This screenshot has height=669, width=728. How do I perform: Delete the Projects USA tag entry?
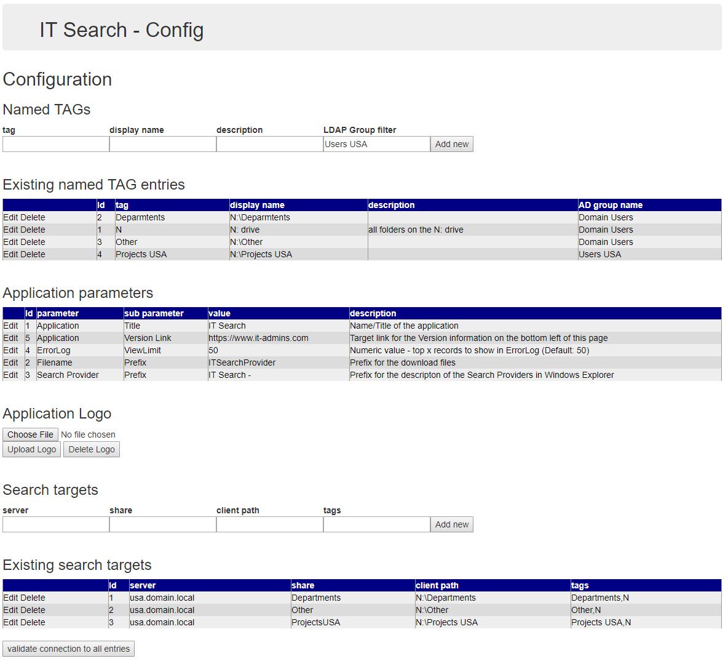tap(34, 254)
